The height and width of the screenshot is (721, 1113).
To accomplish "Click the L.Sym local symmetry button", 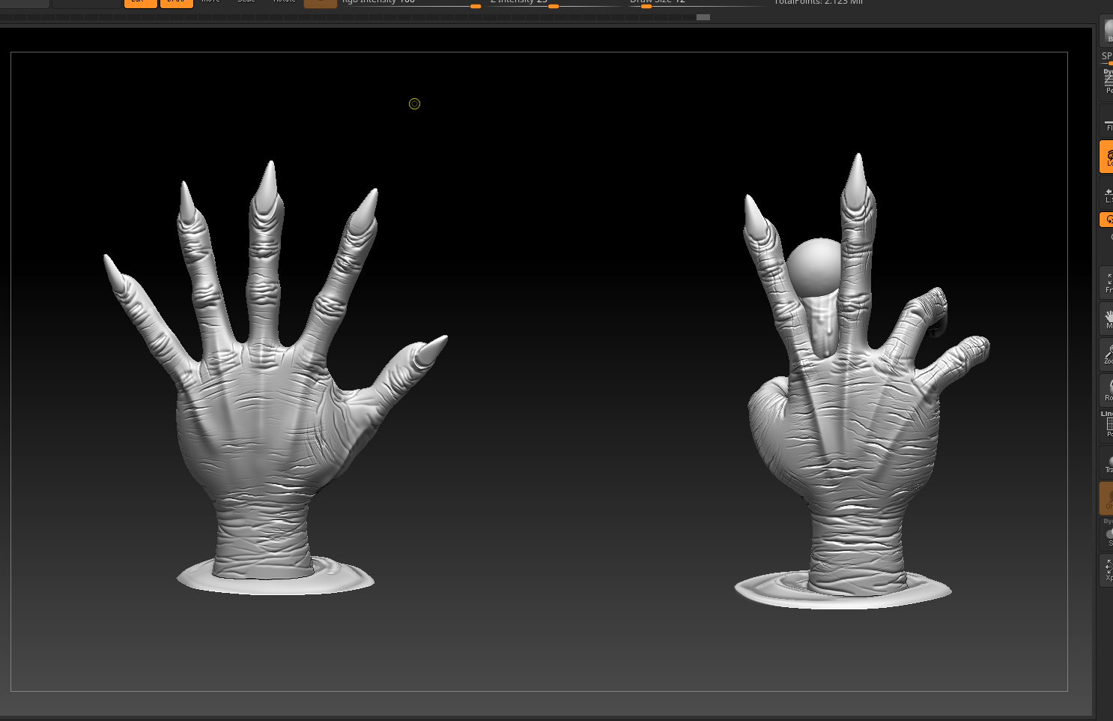I will [x=1108, y=195].
